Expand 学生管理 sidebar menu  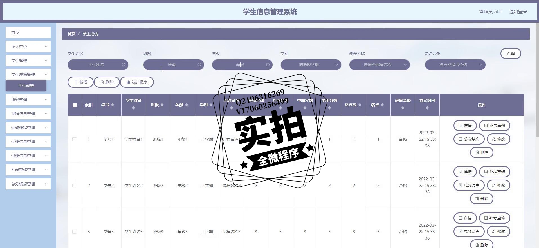[28, 61]
